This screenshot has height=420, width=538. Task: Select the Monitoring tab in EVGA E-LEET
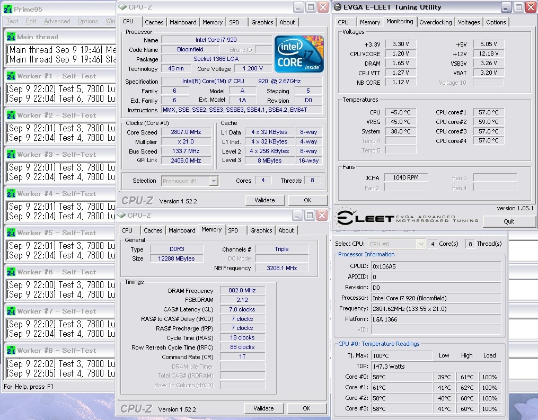click(x=400, y=21)
